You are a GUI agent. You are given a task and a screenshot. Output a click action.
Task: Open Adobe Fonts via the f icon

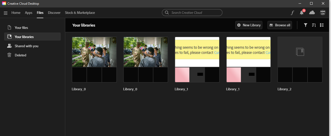click(292, 13)
